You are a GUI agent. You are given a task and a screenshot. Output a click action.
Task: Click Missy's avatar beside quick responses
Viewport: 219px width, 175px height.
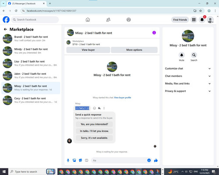coord(69,141)
